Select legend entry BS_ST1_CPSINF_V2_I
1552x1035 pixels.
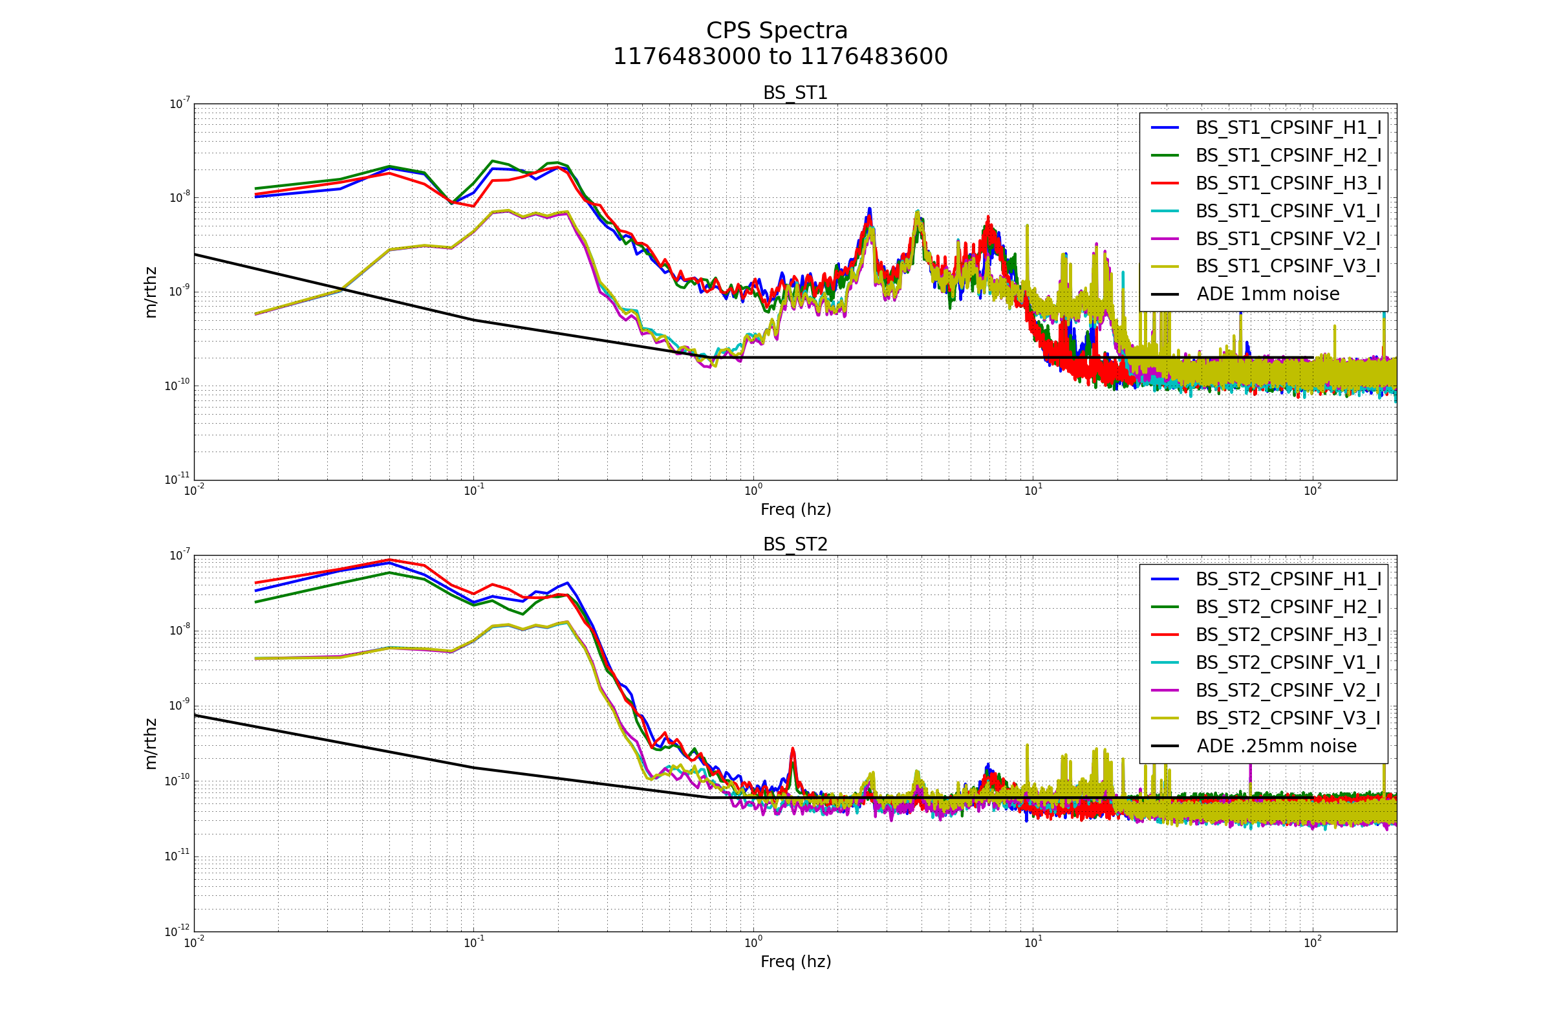pyautogui.click(x=1266, y=238)
